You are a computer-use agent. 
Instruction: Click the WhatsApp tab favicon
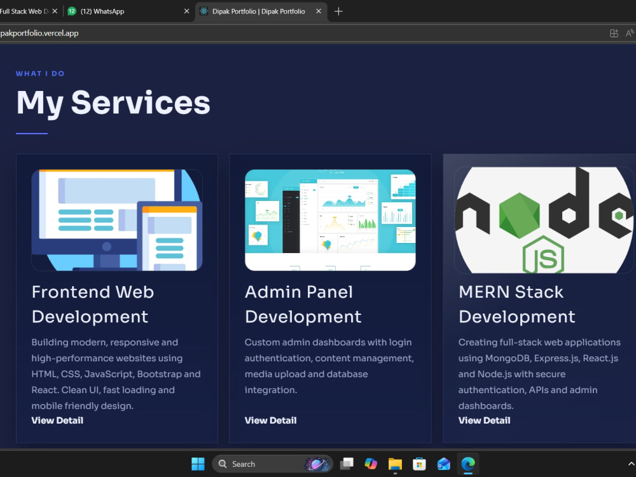point(71,11)
